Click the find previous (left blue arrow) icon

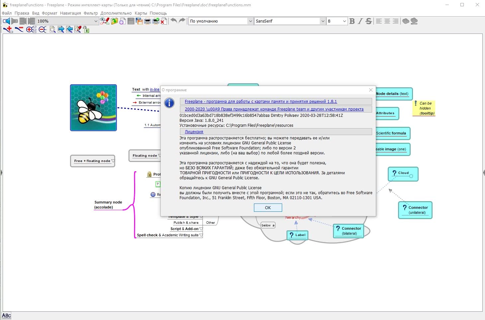(69, 30)
